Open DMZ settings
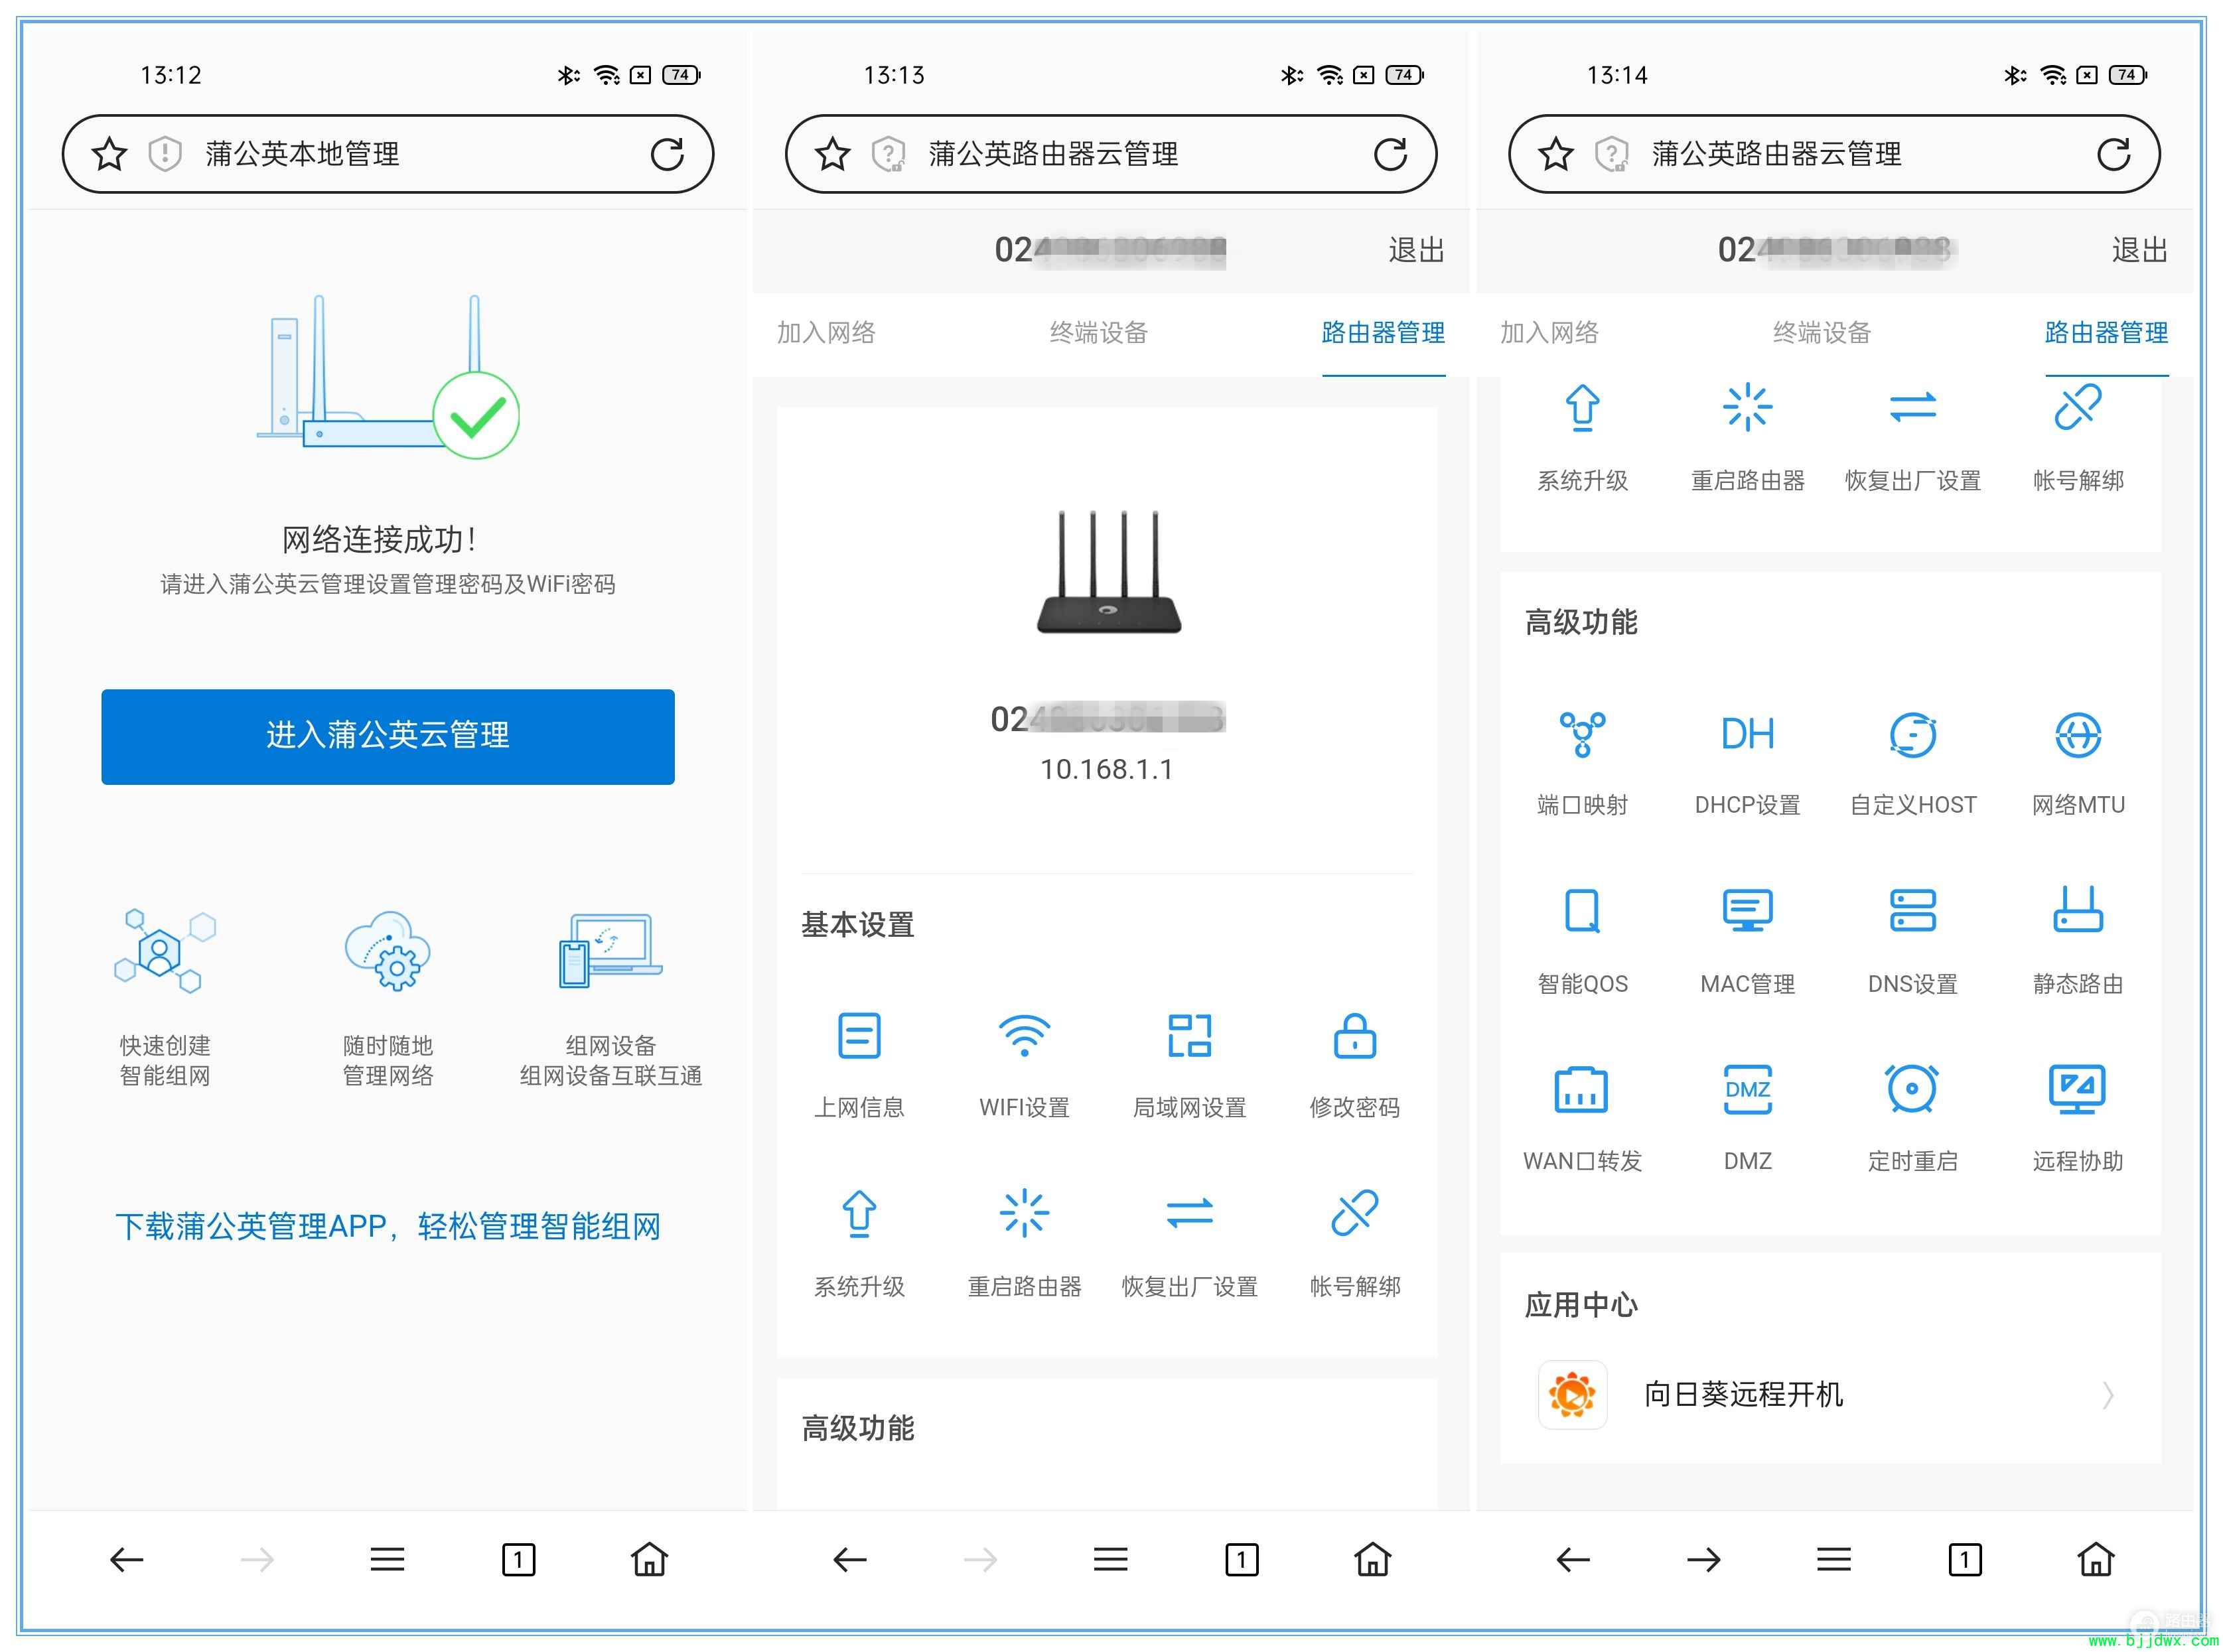The height and width of the screenshot is (1652, 2223). (x=1747, y=1118)
